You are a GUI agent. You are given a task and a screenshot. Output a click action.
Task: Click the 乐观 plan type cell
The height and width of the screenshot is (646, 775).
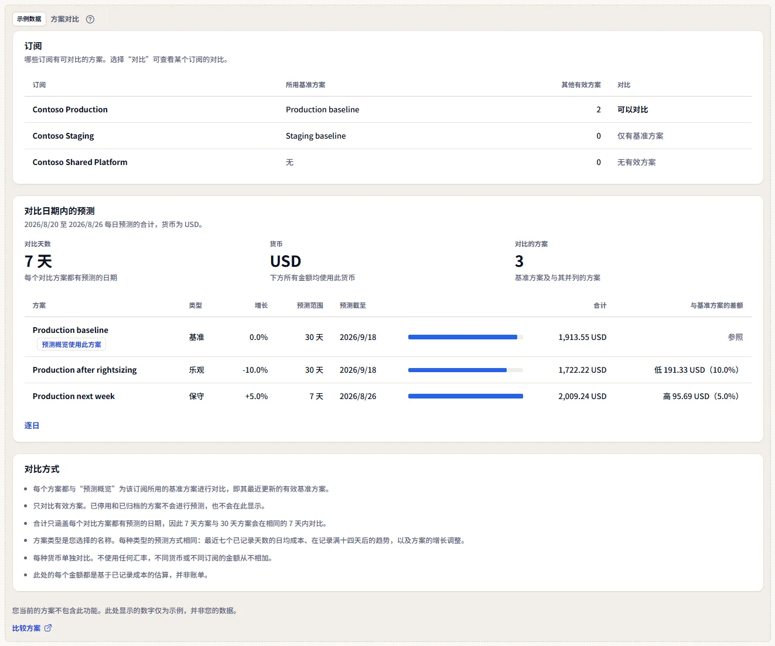196,370
